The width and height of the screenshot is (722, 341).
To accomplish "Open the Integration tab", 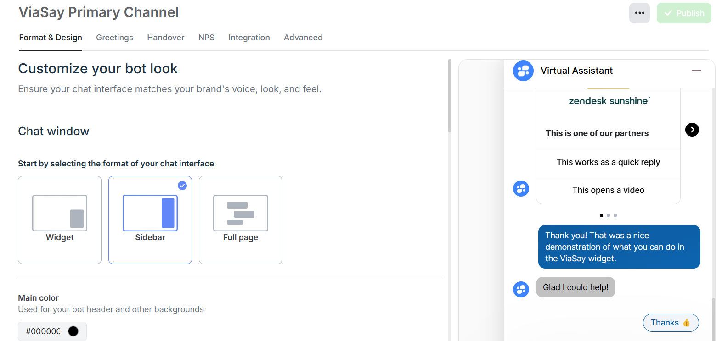I will (249, 38).
